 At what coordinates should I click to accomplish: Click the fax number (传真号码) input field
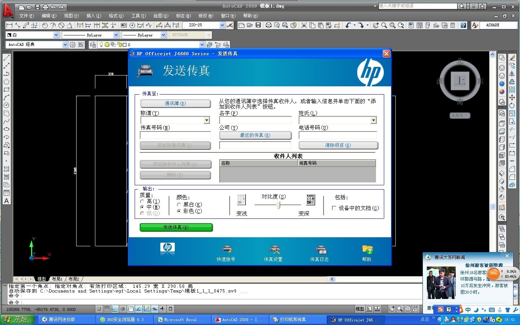[175, 135]
